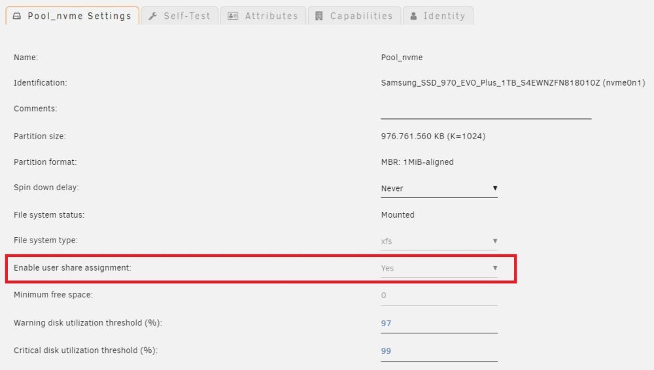Click the Name label
The image size is (654, 370).
pyautogui.click(x=26, y=58)
